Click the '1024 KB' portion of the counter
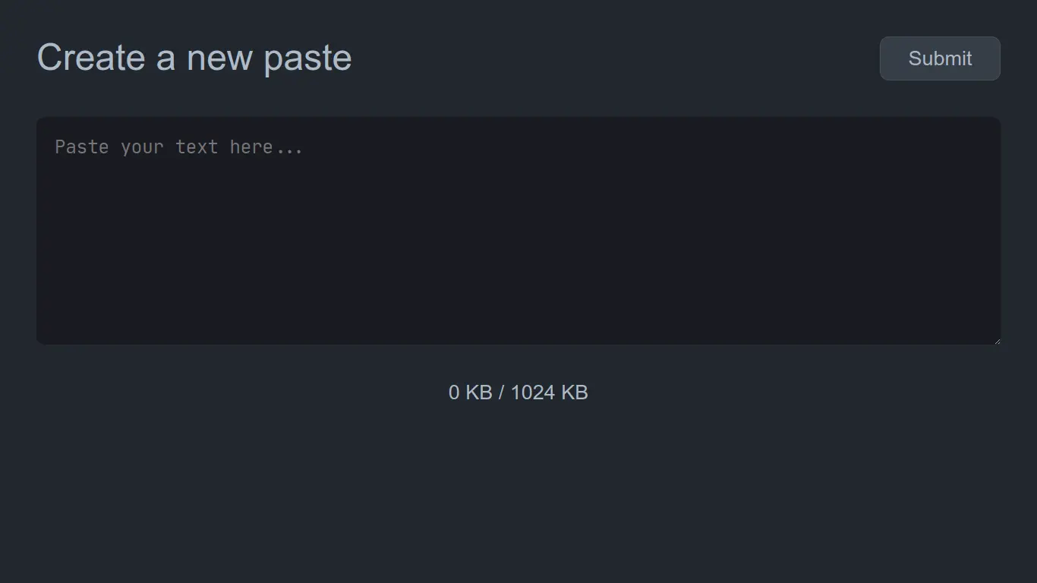This screenshot has width=1037, height=583. [x=550, y=392]
